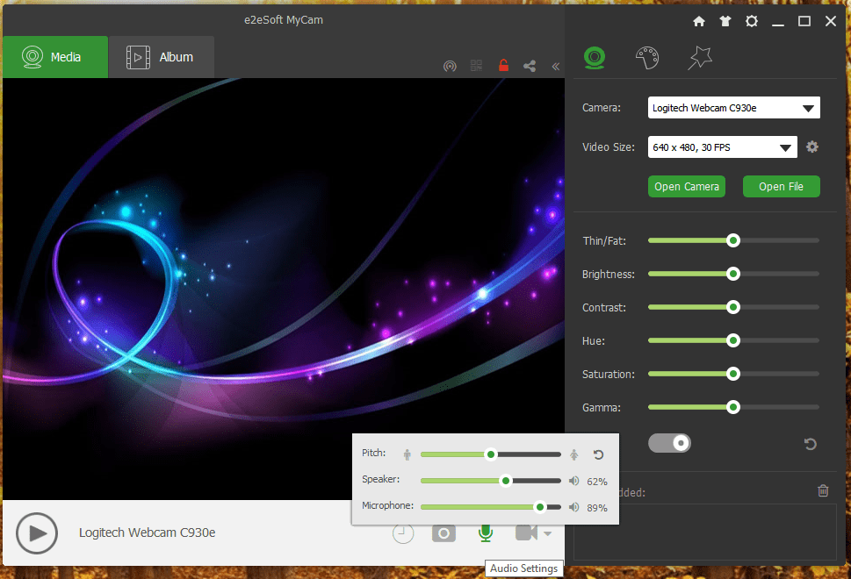
Task: Switch to the Media tab
Action: pyautogui.click(x=55, y=57)
